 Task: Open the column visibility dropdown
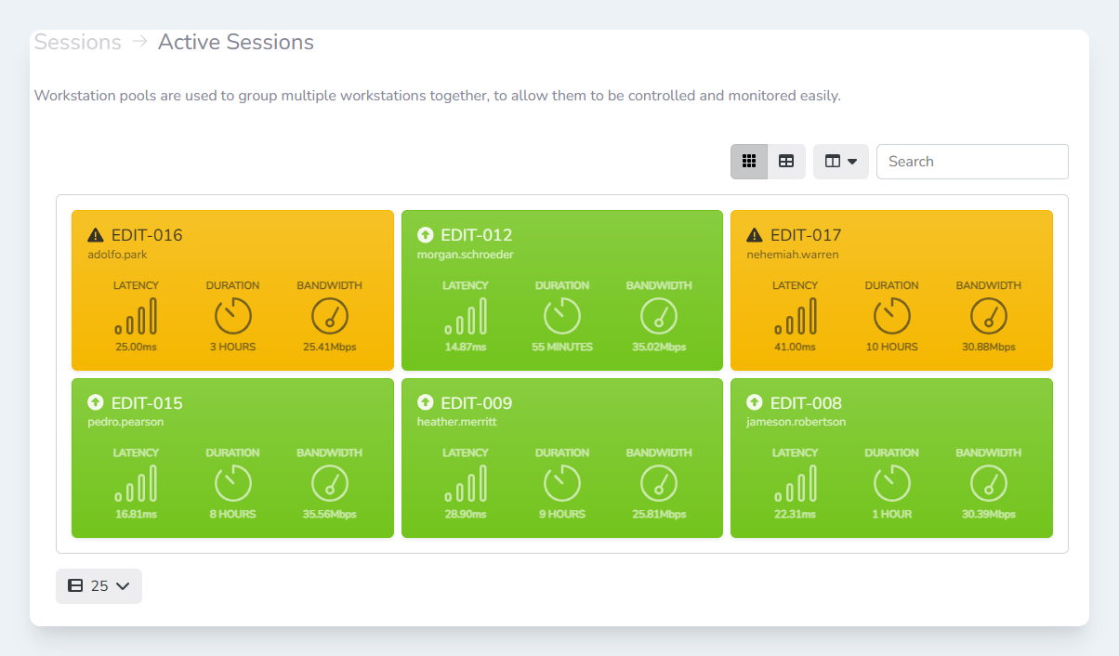click(840, 162)
